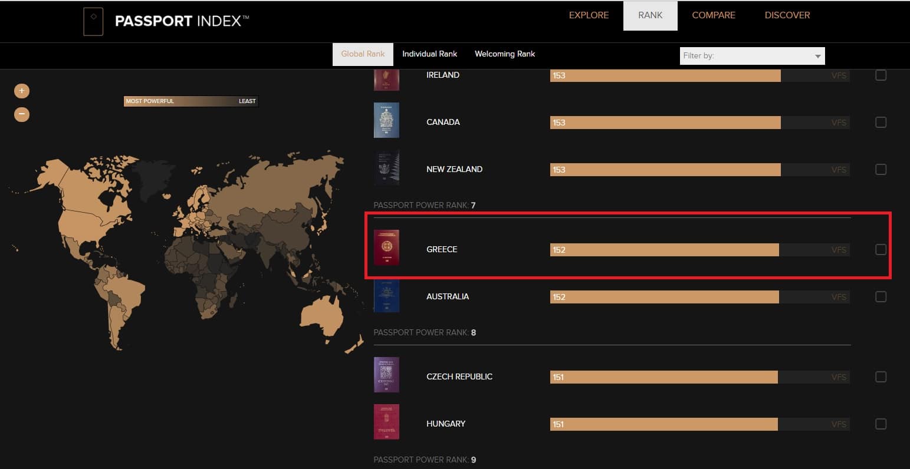The width and height of the screenshot is (910, 469).
Task: Click the Passport Power Rank: 9 heading
Action: pyautogui.click(x=425, y=460)
